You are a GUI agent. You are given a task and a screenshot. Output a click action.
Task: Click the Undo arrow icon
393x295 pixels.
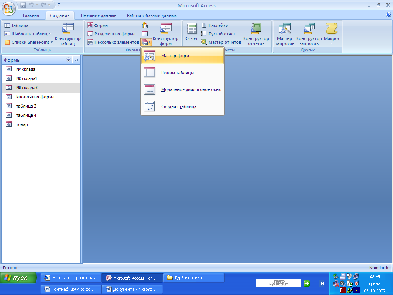point(31,5)
